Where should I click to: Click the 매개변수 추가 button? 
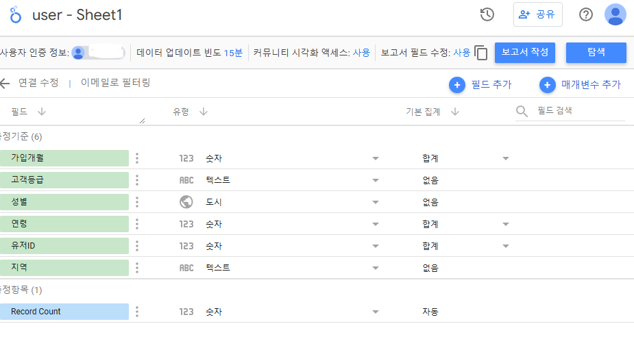[581, 84]
